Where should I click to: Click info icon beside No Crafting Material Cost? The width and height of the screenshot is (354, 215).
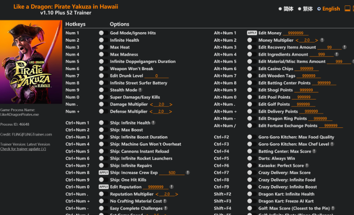tap(165, 201)
